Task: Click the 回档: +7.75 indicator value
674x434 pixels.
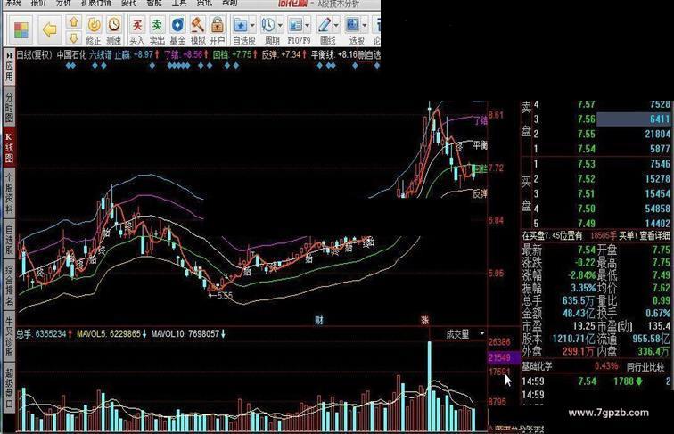Action: 235,55
